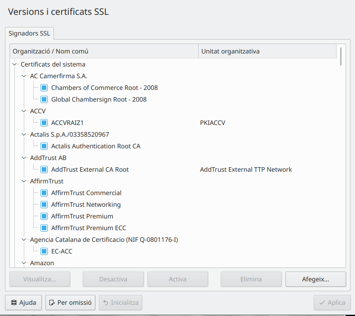Select the AddTrust External CA Root entry
This screenshot has width=355, height=316.
(90, 169)
